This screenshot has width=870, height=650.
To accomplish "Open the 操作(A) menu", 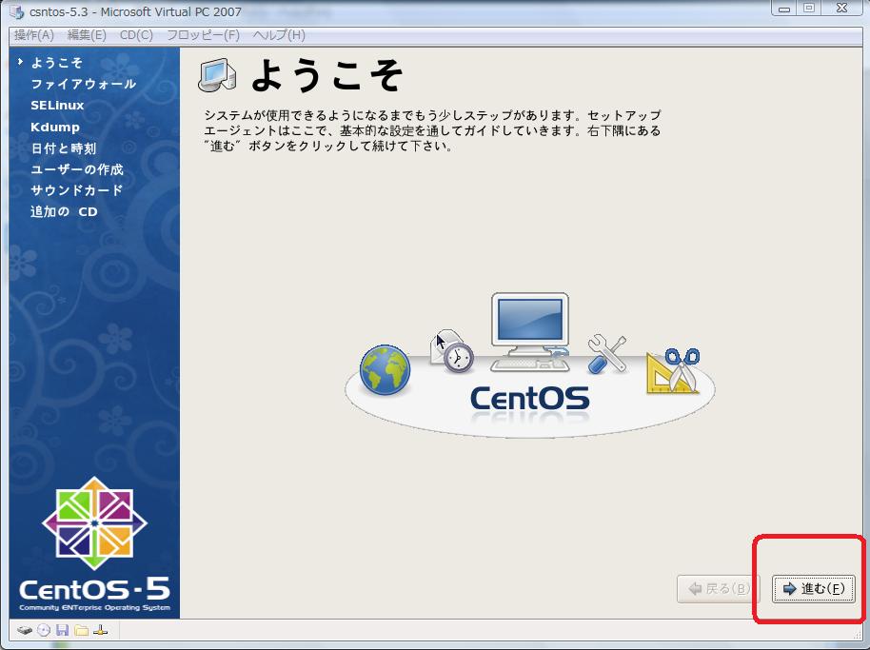I will (34, 35).
